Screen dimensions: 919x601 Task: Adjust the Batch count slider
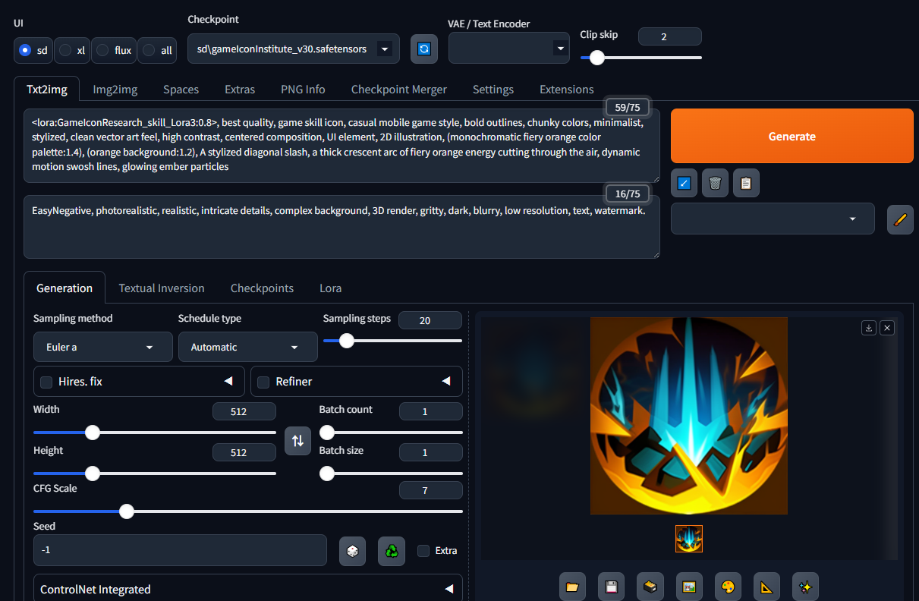(x=391, y=432)
